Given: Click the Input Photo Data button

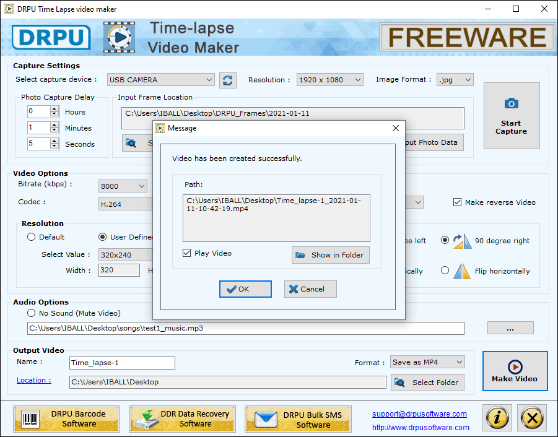Looking at the screenshot, I should pos(434,142).
